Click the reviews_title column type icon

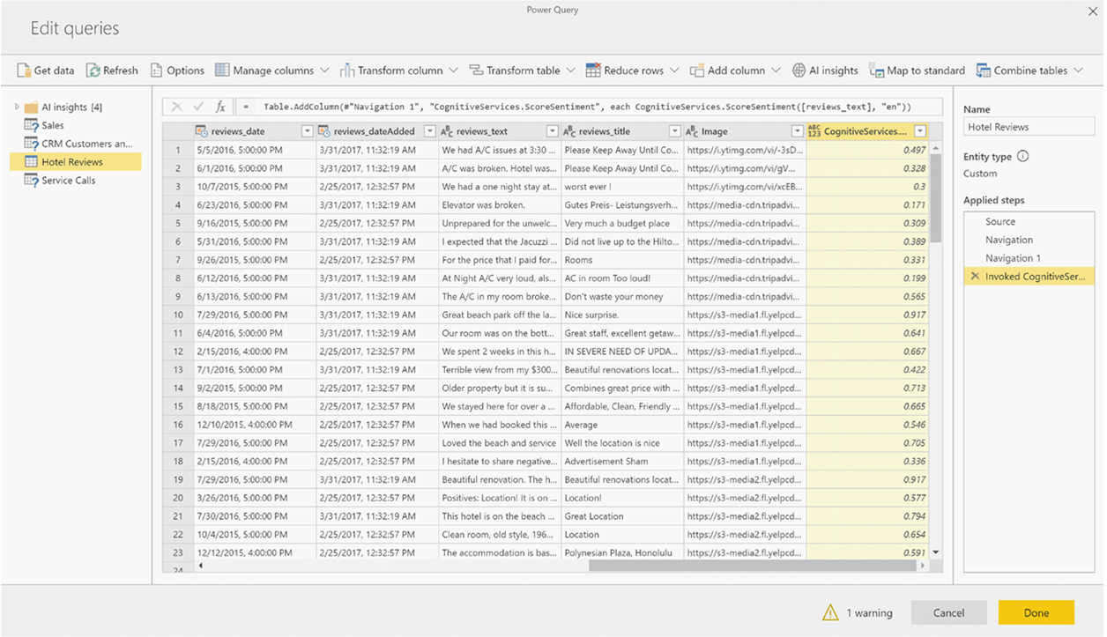569,131
